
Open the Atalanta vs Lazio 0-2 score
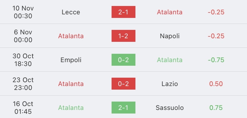point(123,84)
